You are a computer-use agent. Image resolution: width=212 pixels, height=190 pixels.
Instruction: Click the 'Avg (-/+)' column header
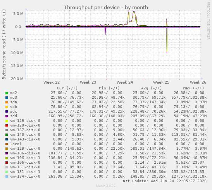click(152, 88)
